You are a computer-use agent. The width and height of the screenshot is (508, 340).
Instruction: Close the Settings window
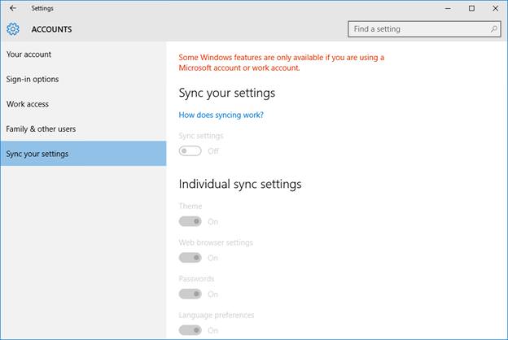click(495, 8)
